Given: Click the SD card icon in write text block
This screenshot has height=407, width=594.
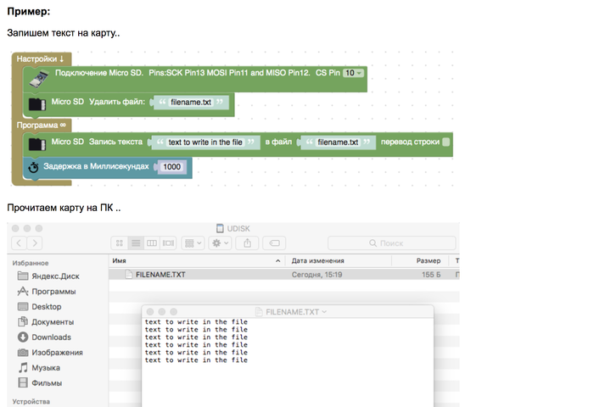Looking at the screenshot, I should [x=36, y=143].
